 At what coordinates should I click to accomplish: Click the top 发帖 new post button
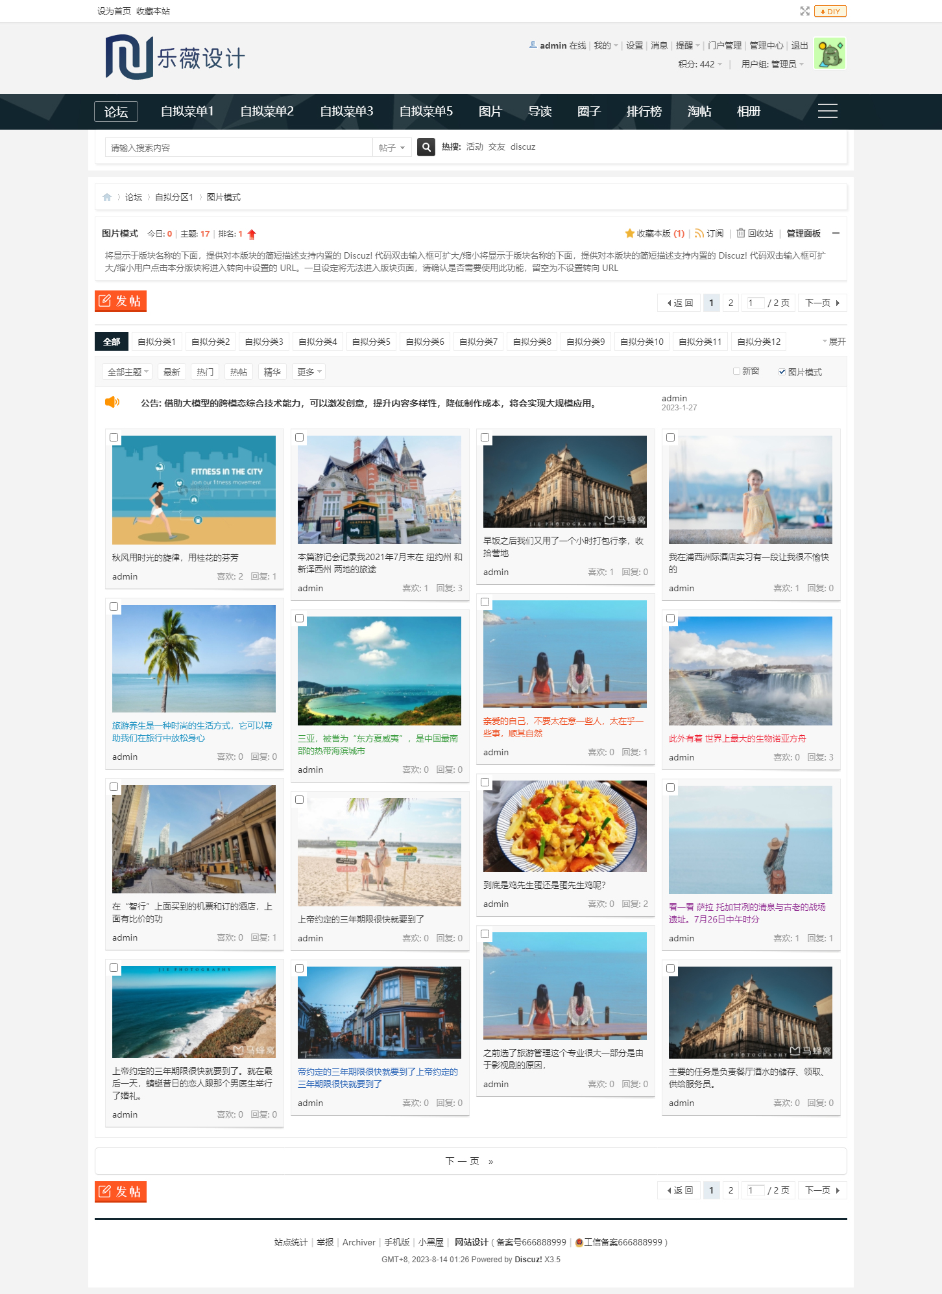121,301
